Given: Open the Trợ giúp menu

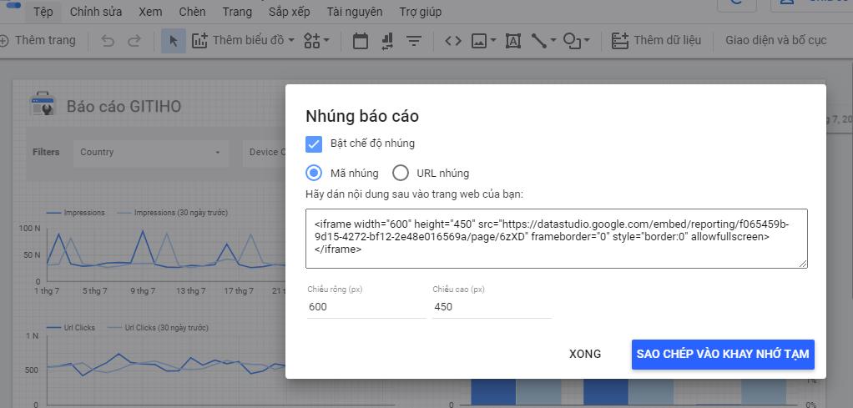Looking at the screenshot, I should pyautogui.click(x=421, y=12).
